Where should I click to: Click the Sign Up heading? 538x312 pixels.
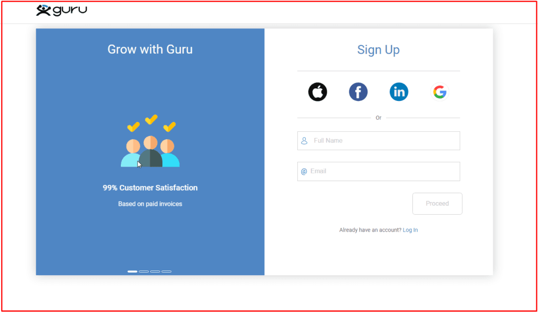(378, 50)
